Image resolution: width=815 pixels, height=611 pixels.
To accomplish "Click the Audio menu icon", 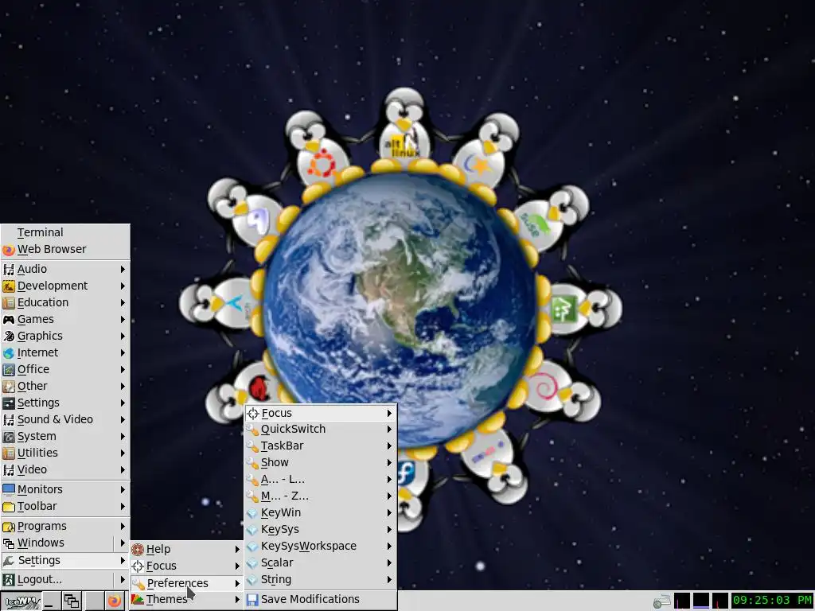I will 8,269.
